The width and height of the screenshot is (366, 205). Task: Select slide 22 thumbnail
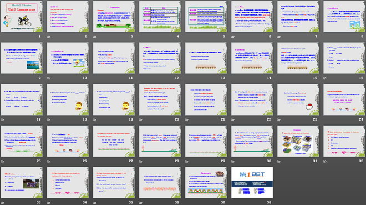pyautogui.click(x=252, y=99)
